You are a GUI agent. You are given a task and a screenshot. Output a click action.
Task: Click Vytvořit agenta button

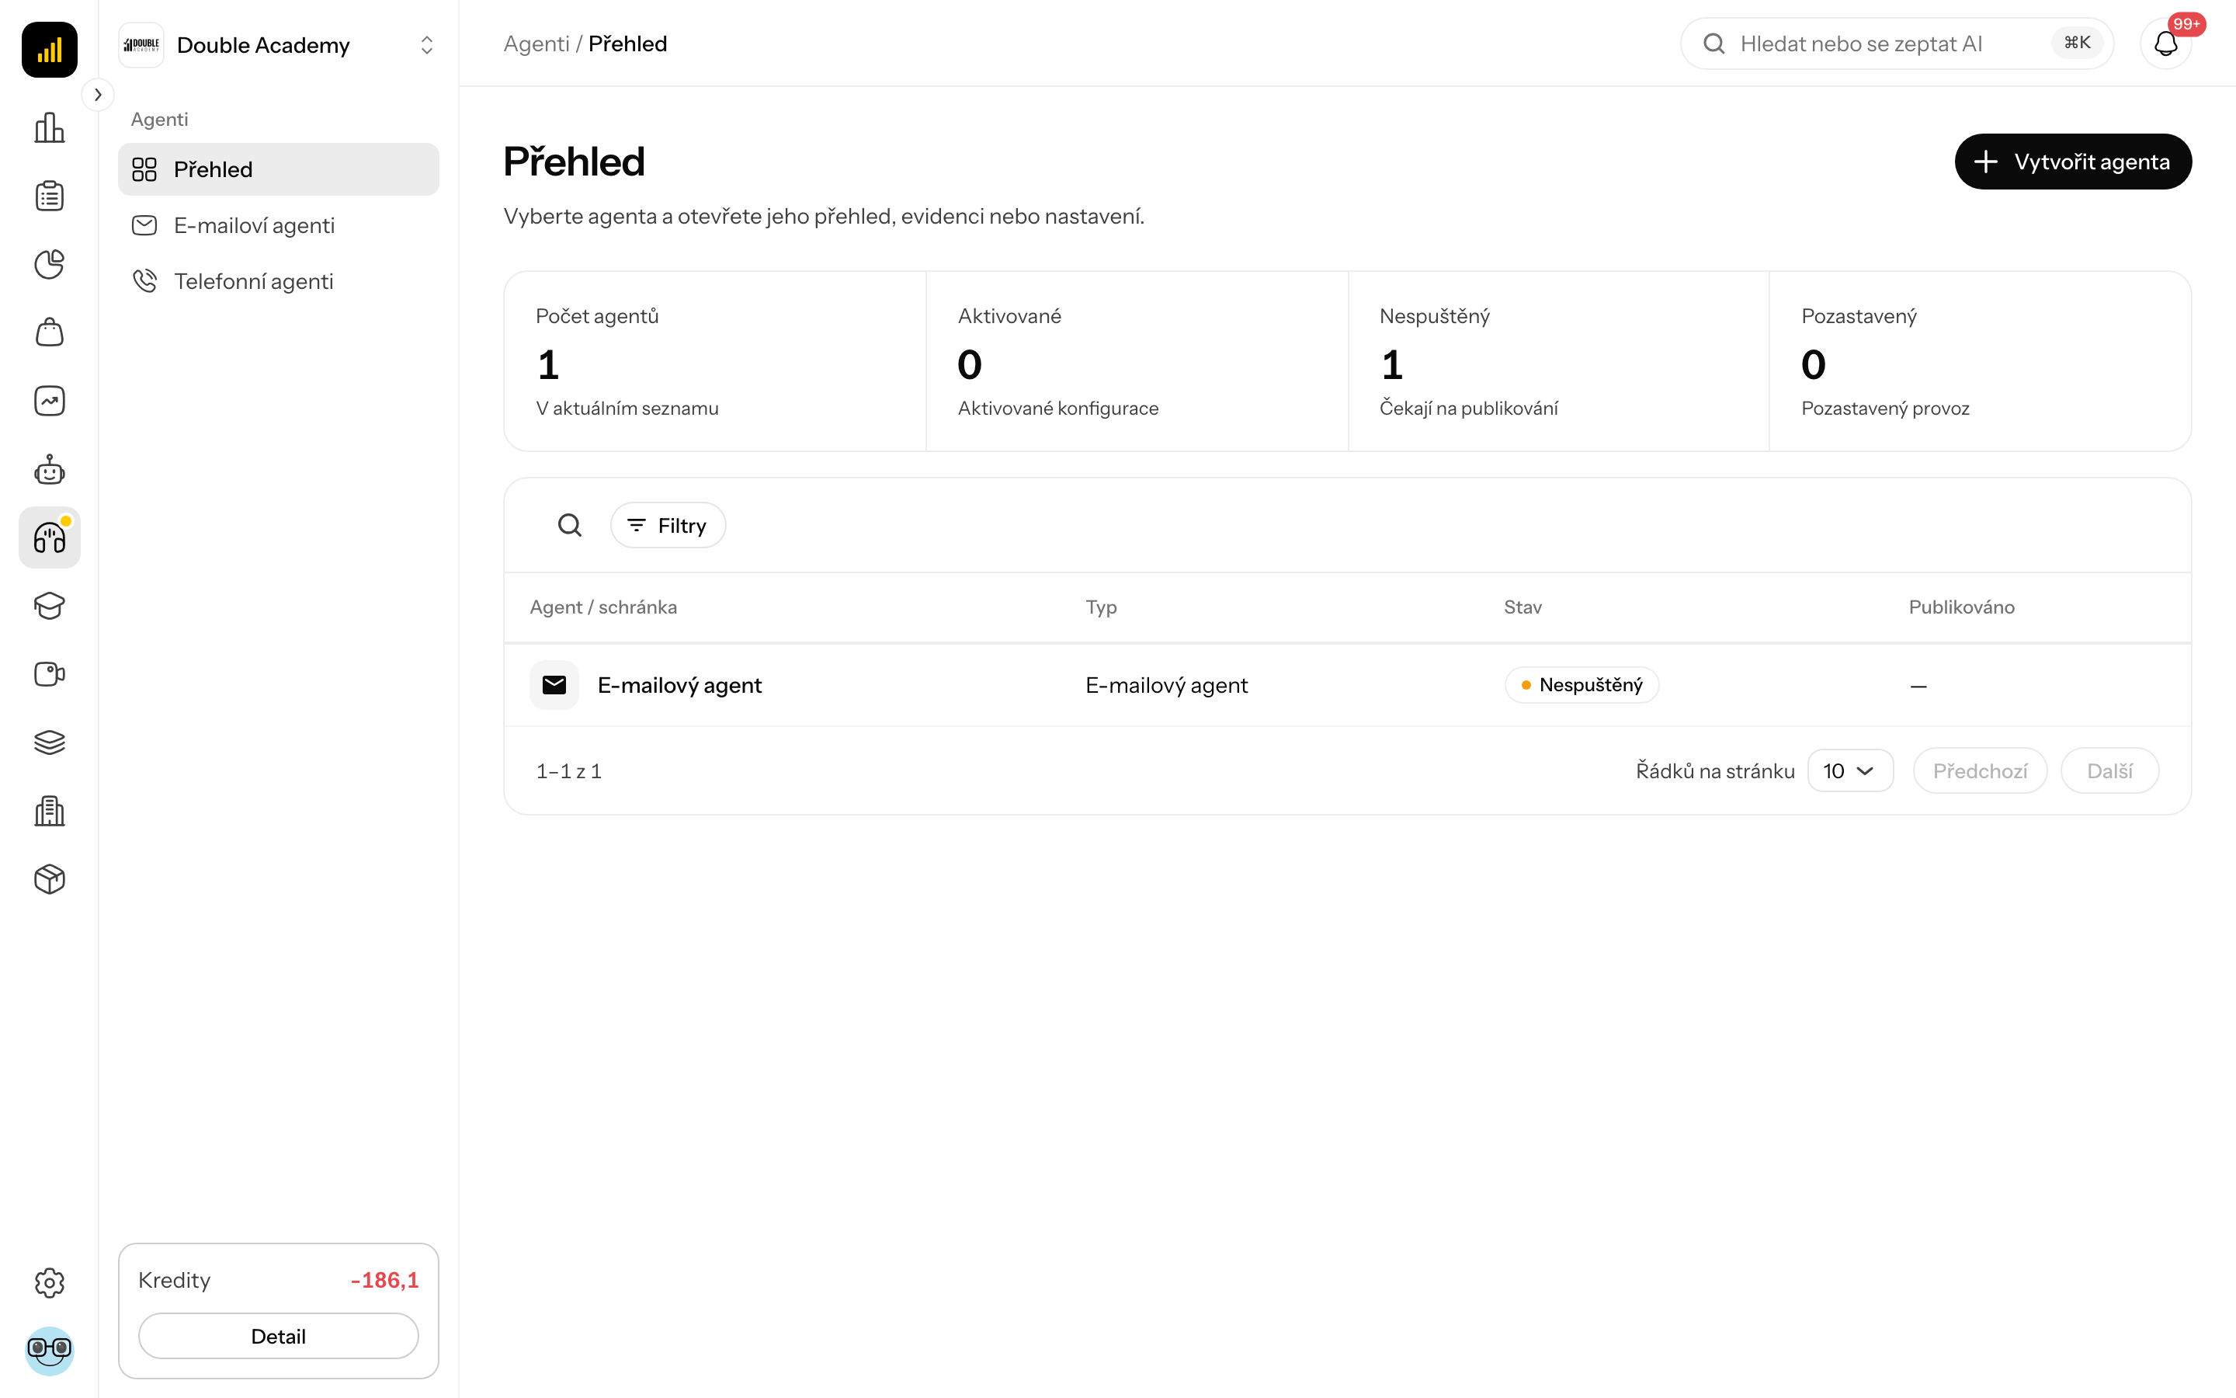point(2072,162)
